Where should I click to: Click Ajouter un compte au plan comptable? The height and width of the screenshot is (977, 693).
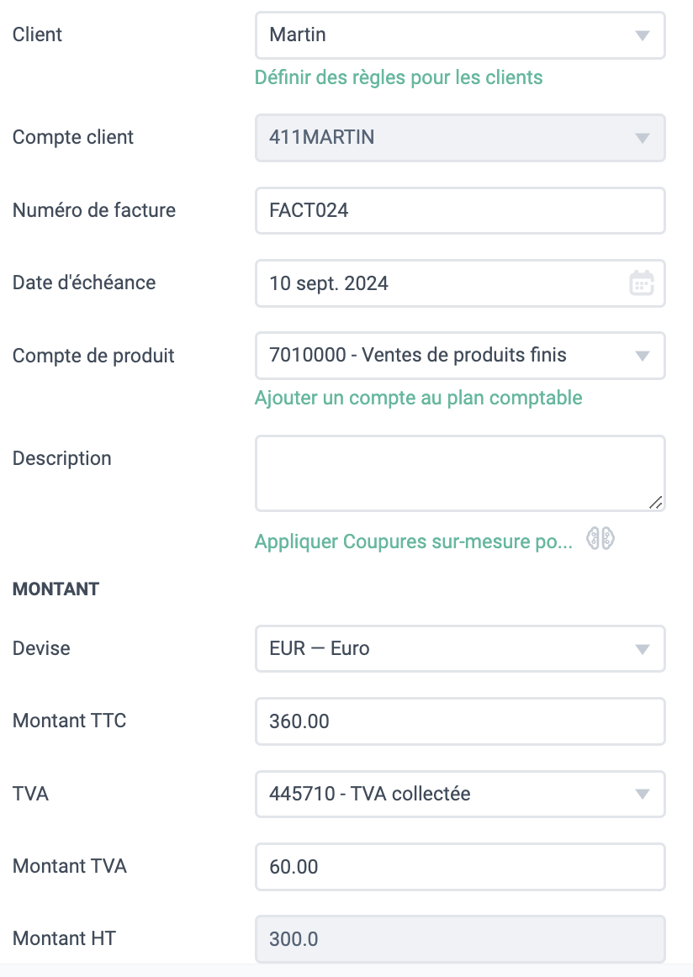click(x=418, y=398)
